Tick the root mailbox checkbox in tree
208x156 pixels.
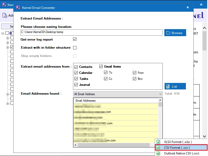7,33
